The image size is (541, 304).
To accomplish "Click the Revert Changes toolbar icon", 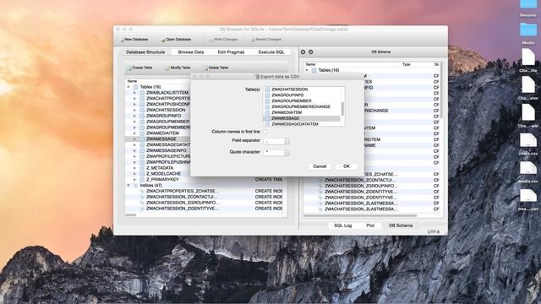I will pyautogui.click(x=253, y=40).
